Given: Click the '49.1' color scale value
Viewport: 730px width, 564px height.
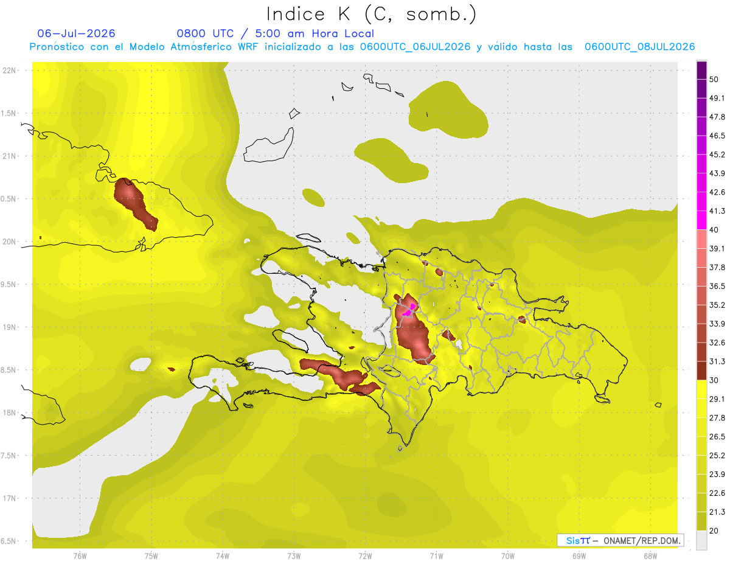Looking at the screenshot, I should click(x=717, y=98).
